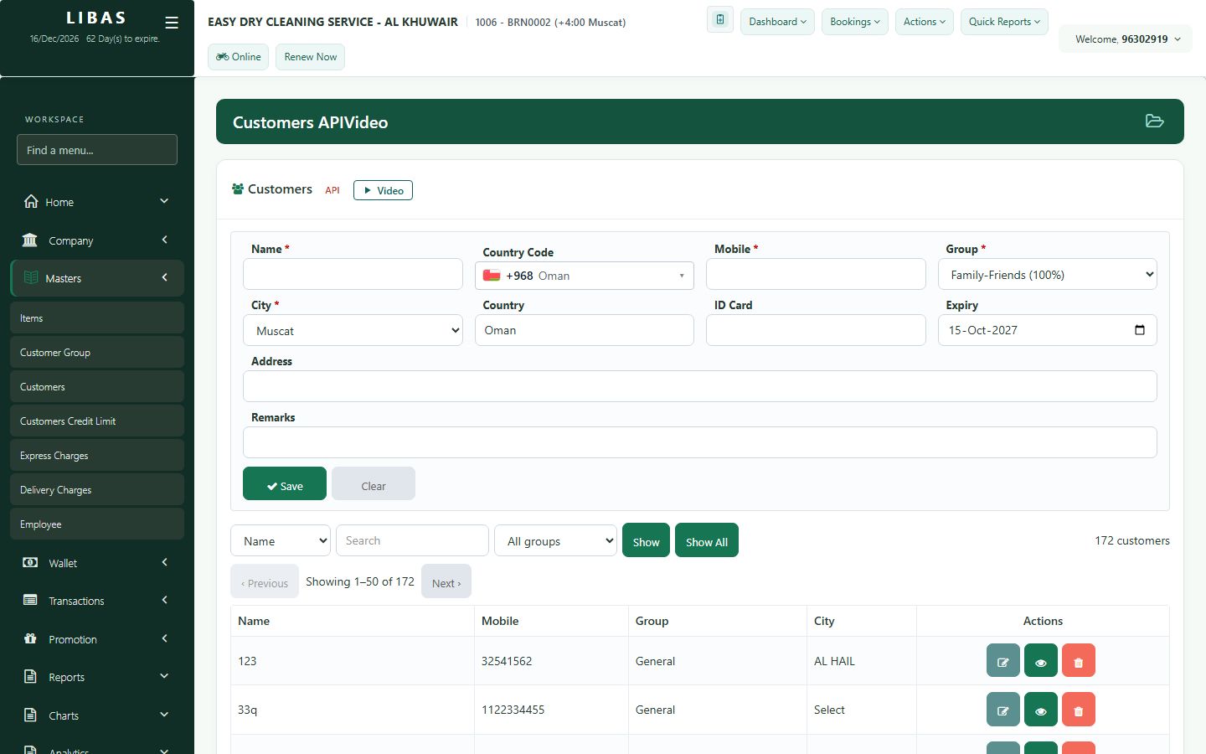1206x754 pixels.
Task: Click the API link beside Customers
Action: [x=332, y=190]
